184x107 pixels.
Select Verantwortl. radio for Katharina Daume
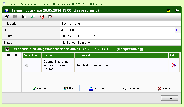(27, 65)
